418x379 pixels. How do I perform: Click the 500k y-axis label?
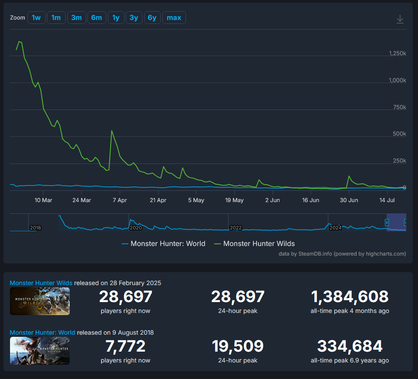pyautogui.click(x=399, y=133)
